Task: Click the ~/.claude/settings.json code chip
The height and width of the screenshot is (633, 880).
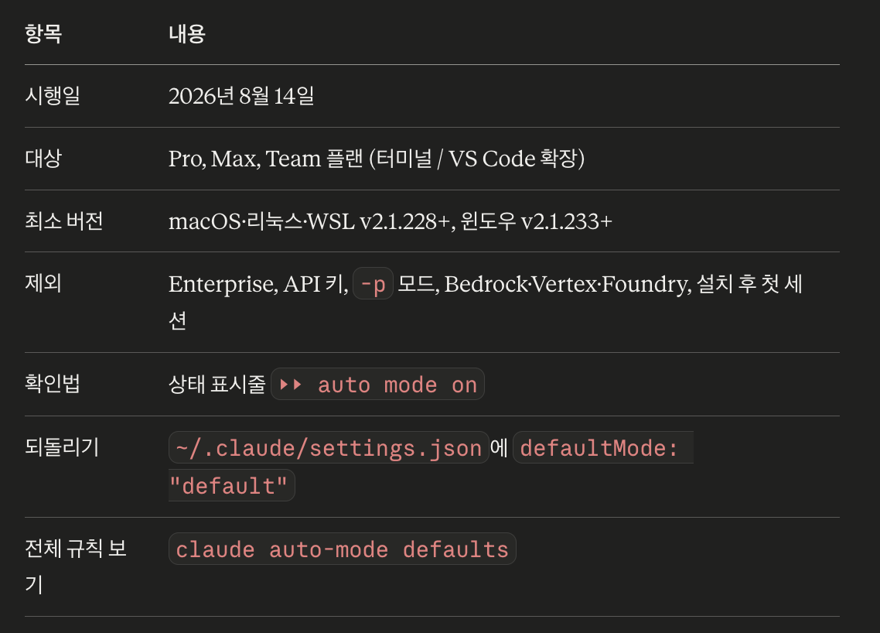Action: (x=329, y=447)
